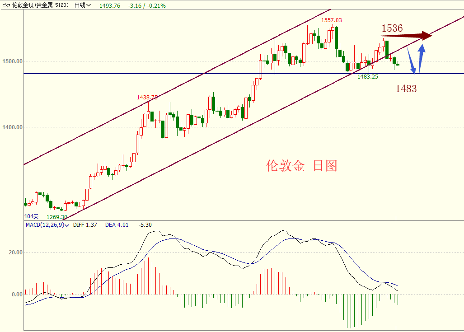464x332 pixels.
Task: Click the DIFF 1.37 readout
Action: (85, 225)
